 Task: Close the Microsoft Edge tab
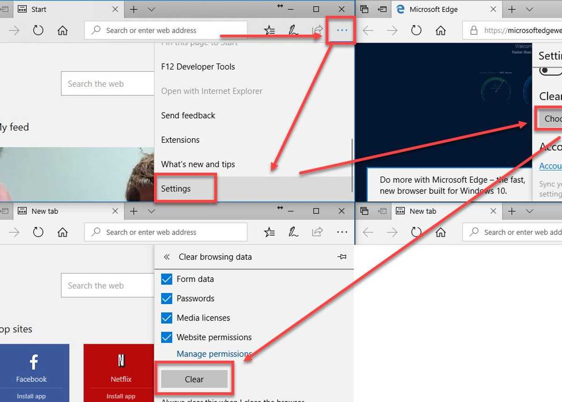(x=493, y=9)
